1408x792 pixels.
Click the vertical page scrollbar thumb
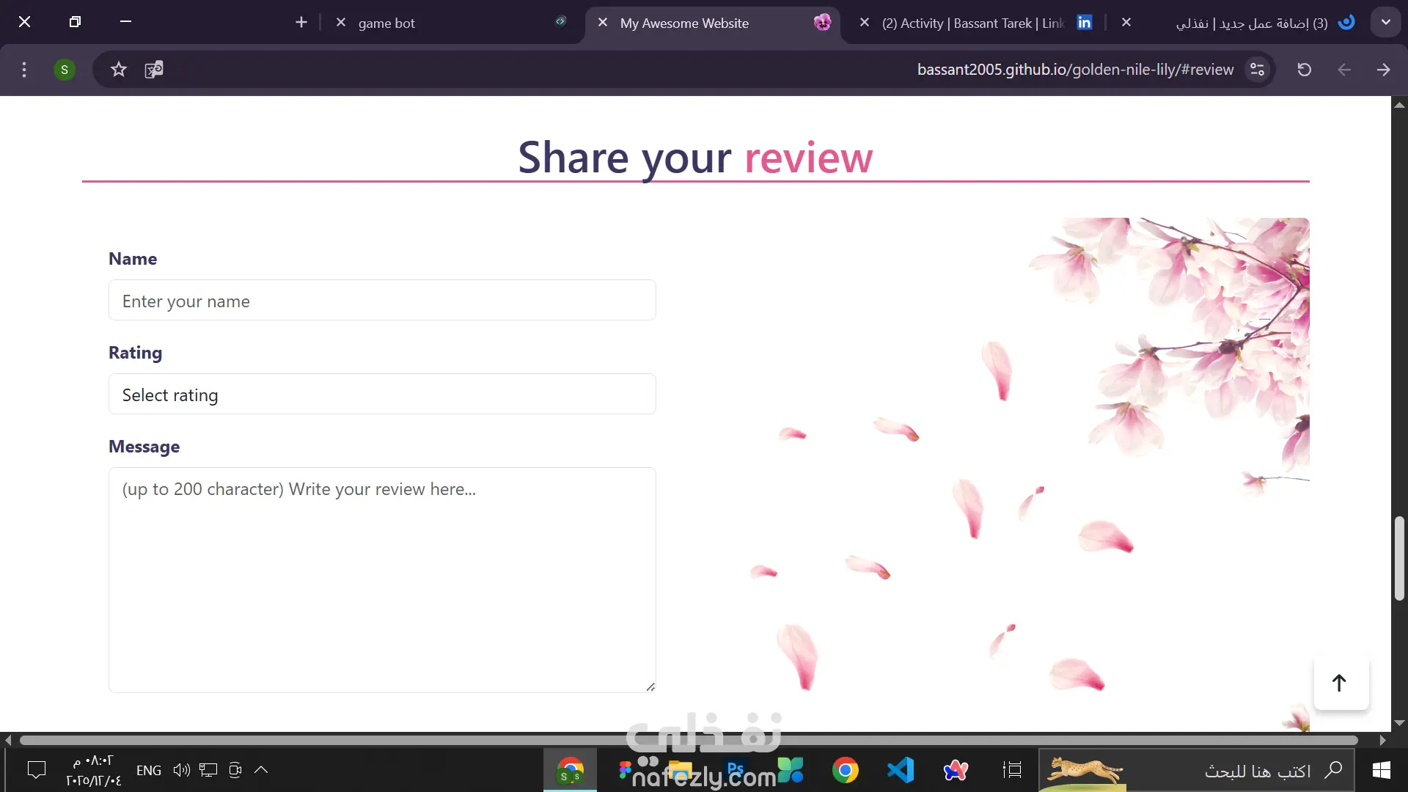pyautogui.click(x=1399, y=557)
